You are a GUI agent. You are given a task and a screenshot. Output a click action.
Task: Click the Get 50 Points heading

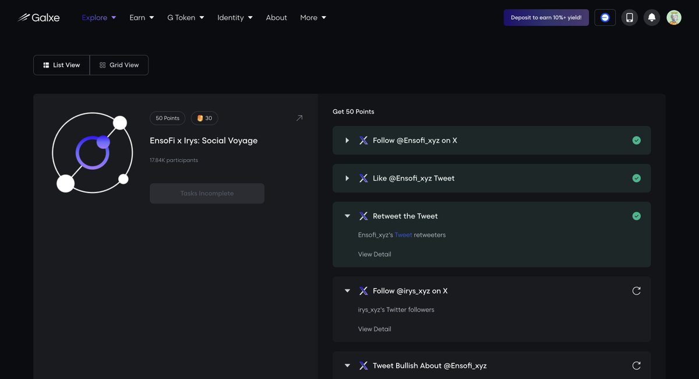click(354, 112)
